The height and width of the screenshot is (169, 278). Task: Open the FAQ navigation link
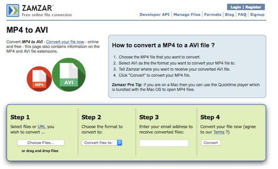242,14
